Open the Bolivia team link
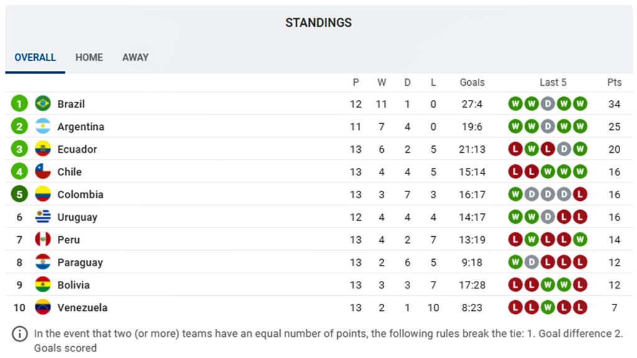Screen dimensions: 637x358 pos(73,285)
